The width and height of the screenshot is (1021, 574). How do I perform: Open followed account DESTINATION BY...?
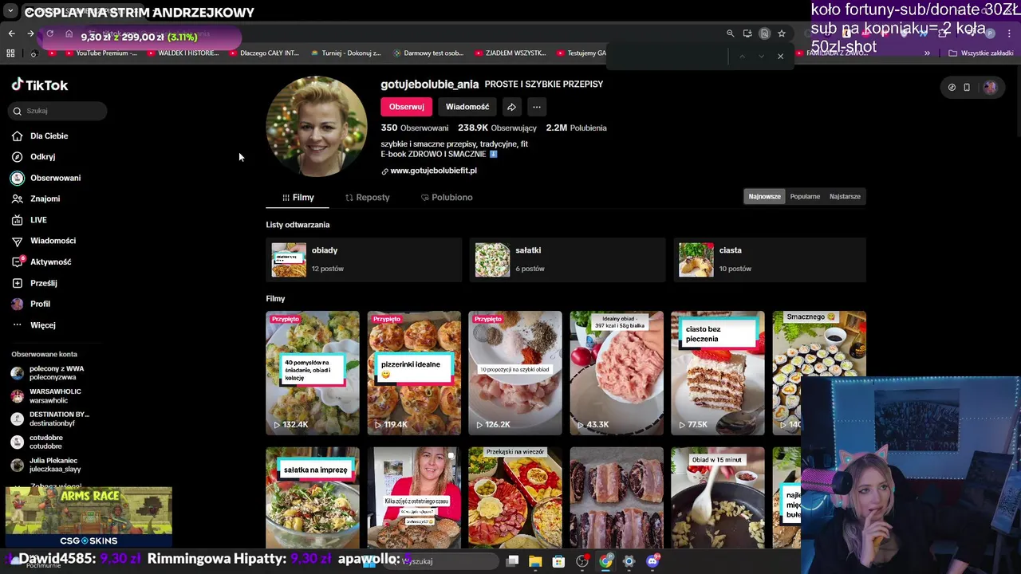49,419
